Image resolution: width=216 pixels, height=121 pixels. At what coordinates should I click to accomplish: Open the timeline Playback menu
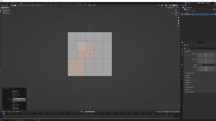tap(4, 112)
